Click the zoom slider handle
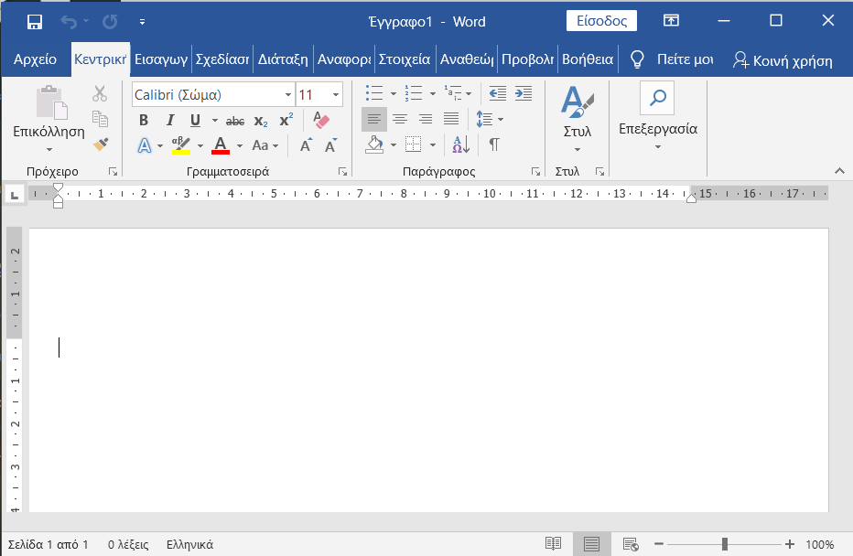The height and width of the screenshot is (556, 853). point(725,544)
